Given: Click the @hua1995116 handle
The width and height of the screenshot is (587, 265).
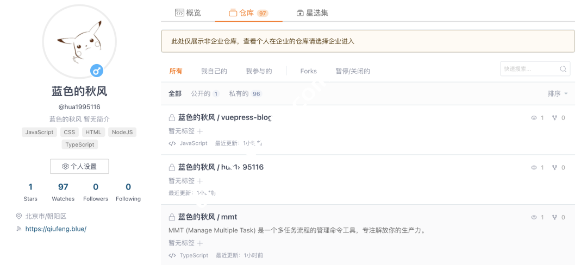Looking at the screenshot, I should [79, 107].
